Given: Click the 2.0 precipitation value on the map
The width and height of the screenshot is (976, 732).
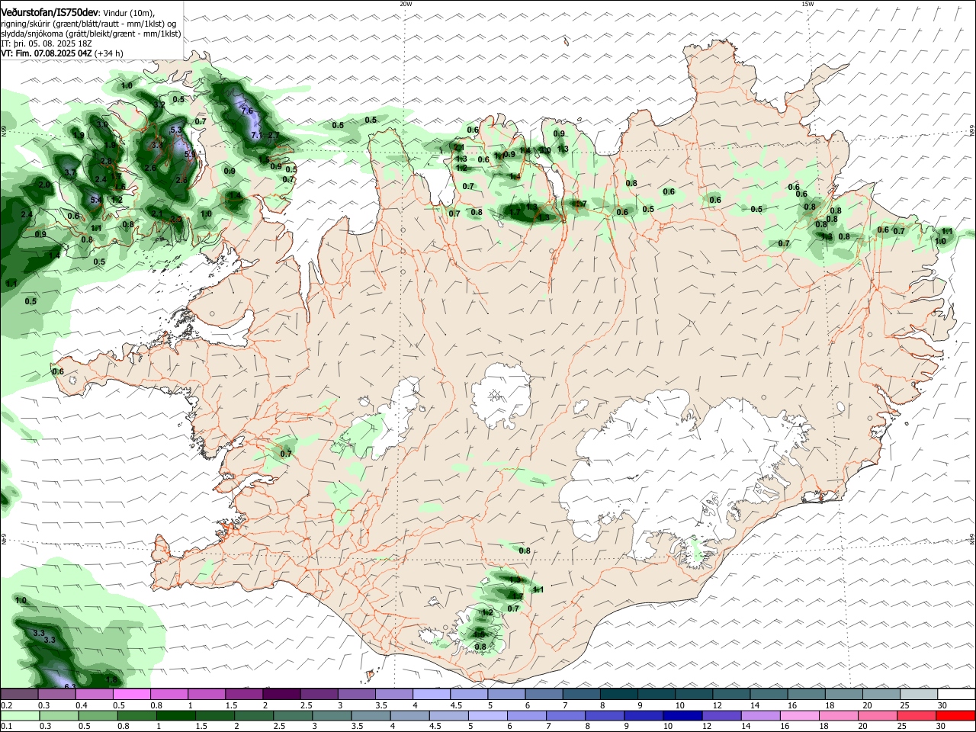Looking at the screenshot, I should click(44, 185).
